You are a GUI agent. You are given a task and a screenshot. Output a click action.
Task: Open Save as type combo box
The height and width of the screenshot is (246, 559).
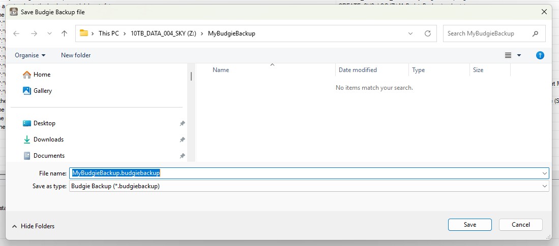pos(309,186)
